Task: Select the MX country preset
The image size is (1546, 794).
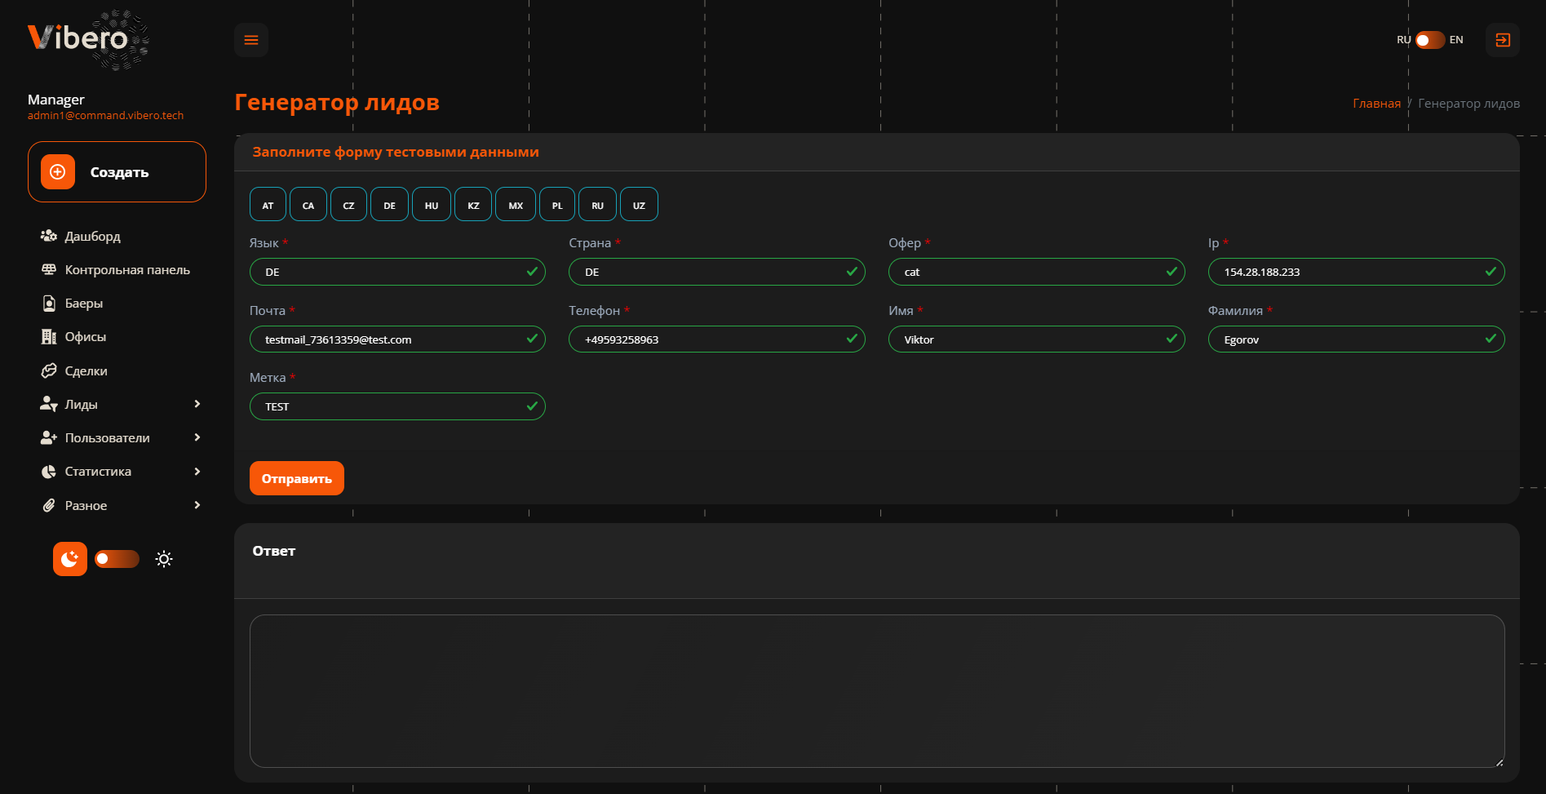Action: [516, 204]
